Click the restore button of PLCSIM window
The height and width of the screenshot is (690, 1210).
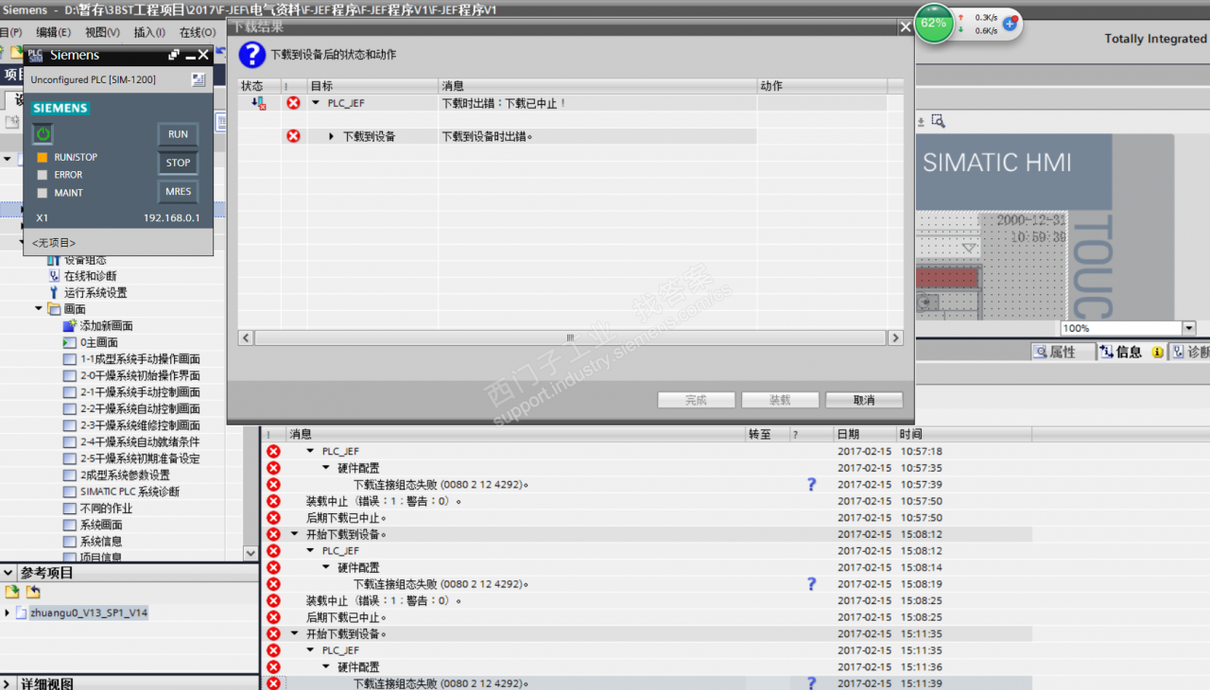(174, 56)
